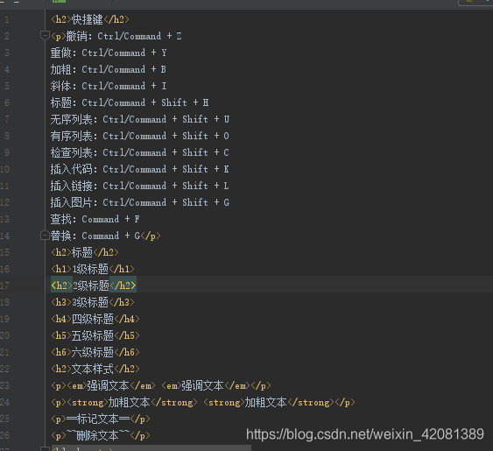Screen dimensions: 493x451
Task: Click the '<h4>四级标题</h4>' line
Action: (x=95, y=319)
